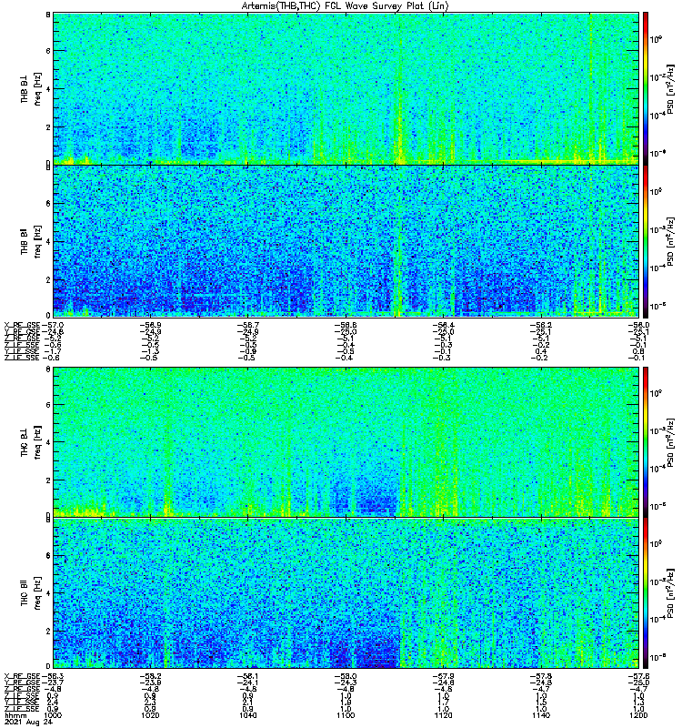Click the 1140 time tick label
The image size is (682, 728).
tap(541, 715)
